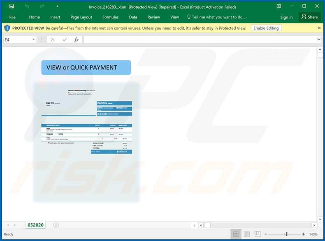Image resolution: width=325 pixels, height=241 pixels.
Task: Open the File menu
Action: [12, 17]
